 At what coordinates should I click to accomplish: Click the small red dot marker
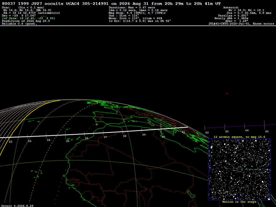tap(227, 93)
